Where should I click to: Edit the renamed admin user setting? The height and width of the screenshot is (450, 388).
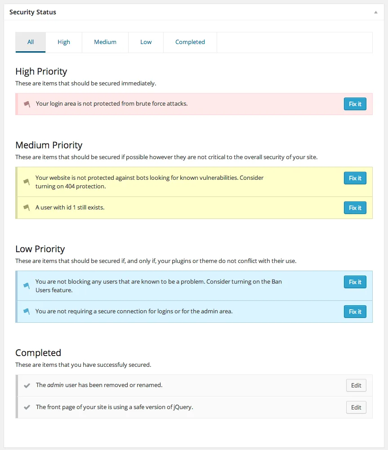[x=356, y=385]
